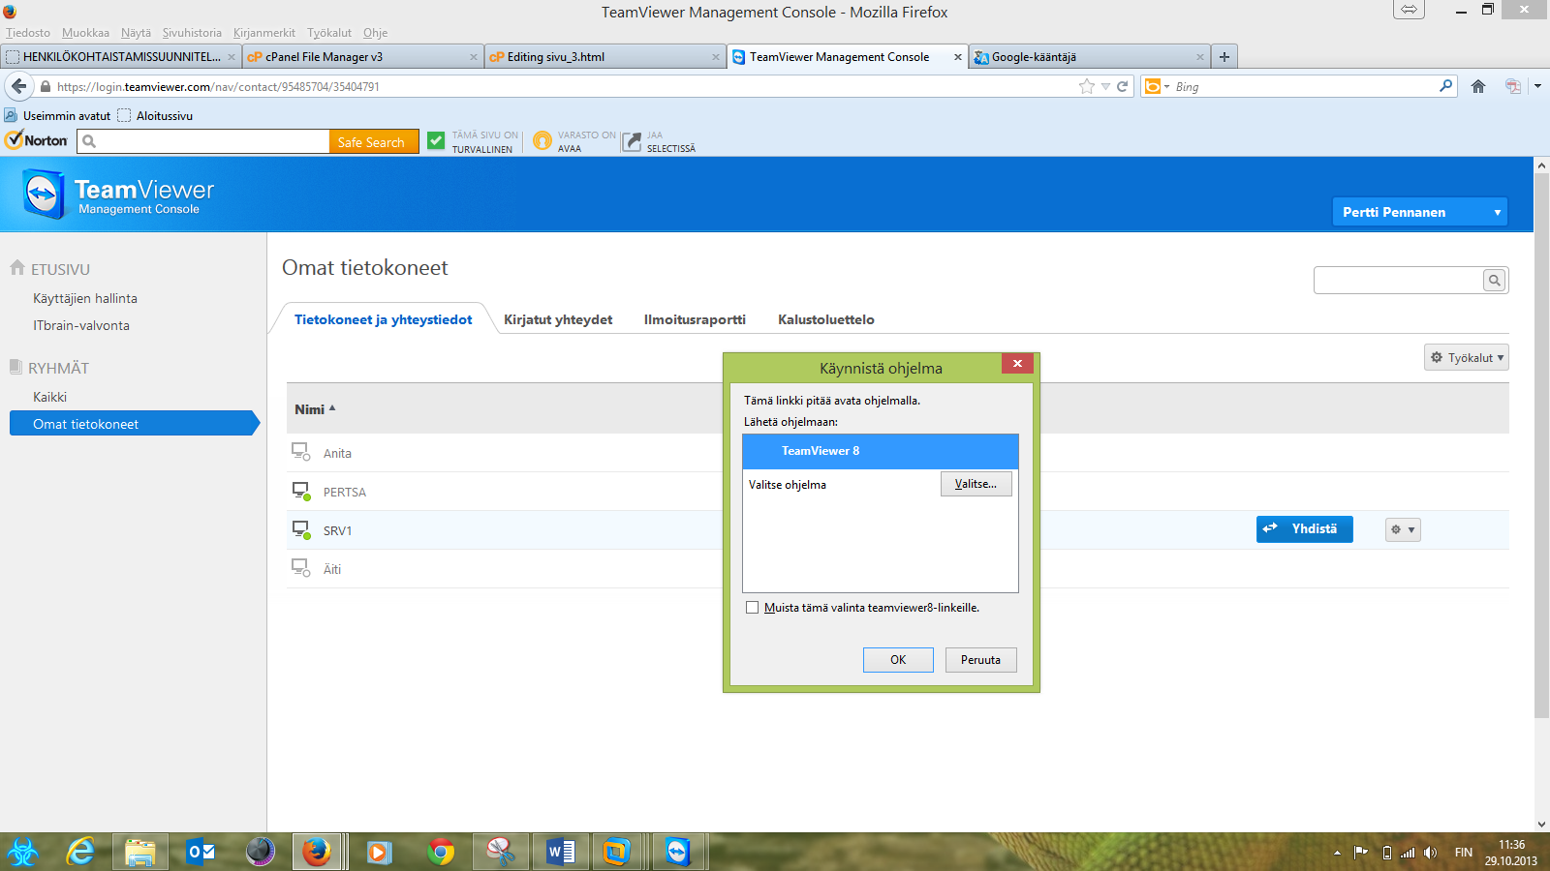Screen dimensions: 1550x871
Task: Select Kaikki group in sidebar
Action: pyautogui.click(x=49, y=397)
